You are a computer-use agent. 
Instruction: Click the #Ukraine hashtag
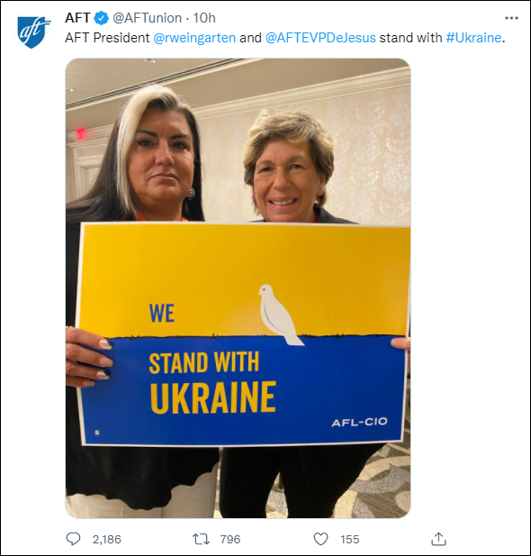[x=473, y=38]
